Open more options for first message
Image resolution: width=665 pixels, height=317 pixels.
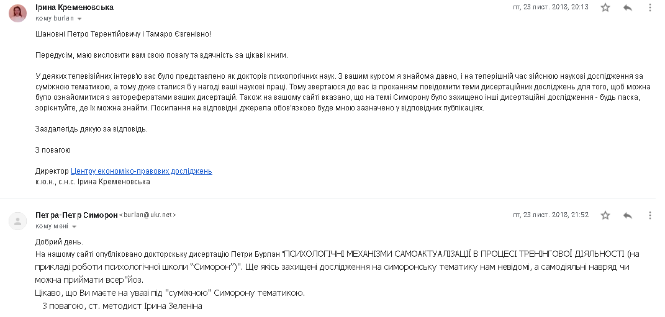649,7
